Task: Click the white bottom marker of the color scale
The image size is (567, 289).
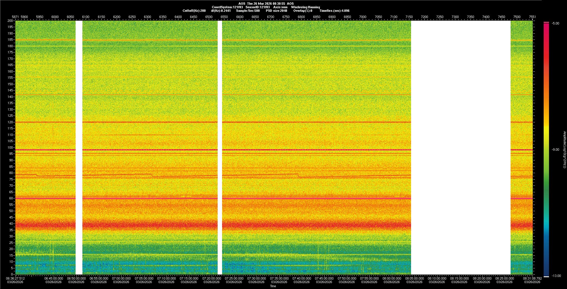Action: tap(546, 276)
